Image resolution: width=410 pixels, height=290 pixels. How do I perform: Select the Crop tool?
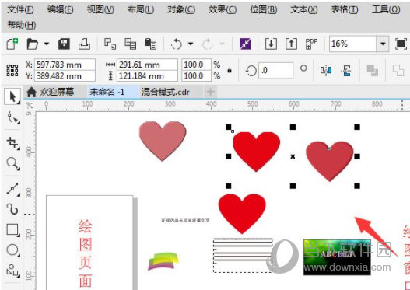(x=12, y=143)
